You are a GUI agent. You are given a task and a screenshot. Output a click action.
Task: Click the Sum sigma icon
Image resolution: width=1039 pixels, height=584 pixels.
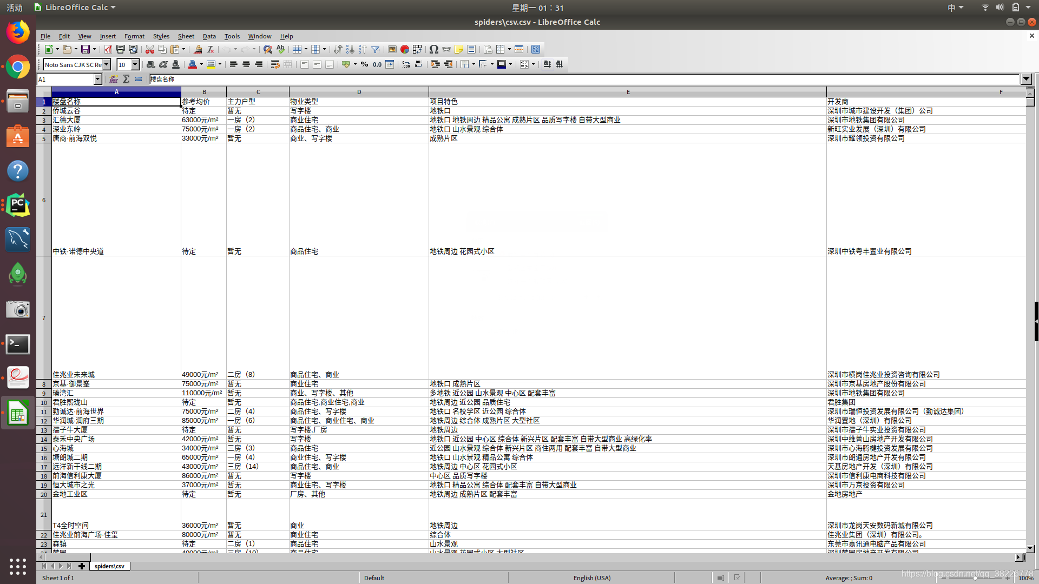[x=126, y=79]
